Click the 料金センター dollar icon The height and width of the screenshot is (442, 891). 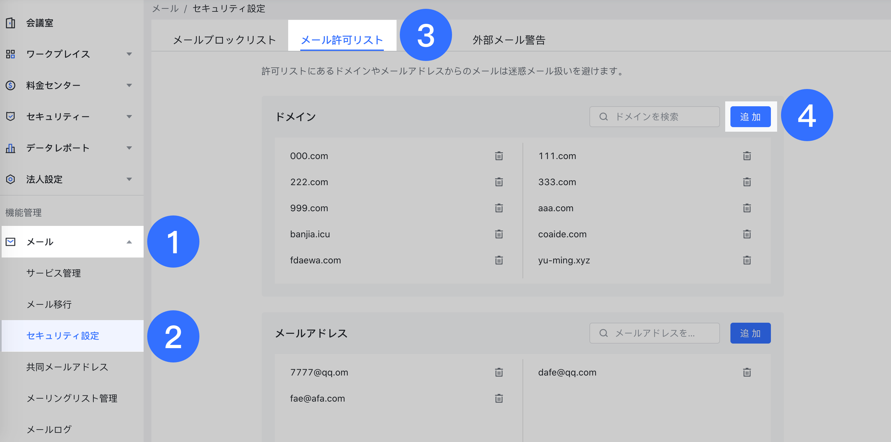tap(10, 85)
